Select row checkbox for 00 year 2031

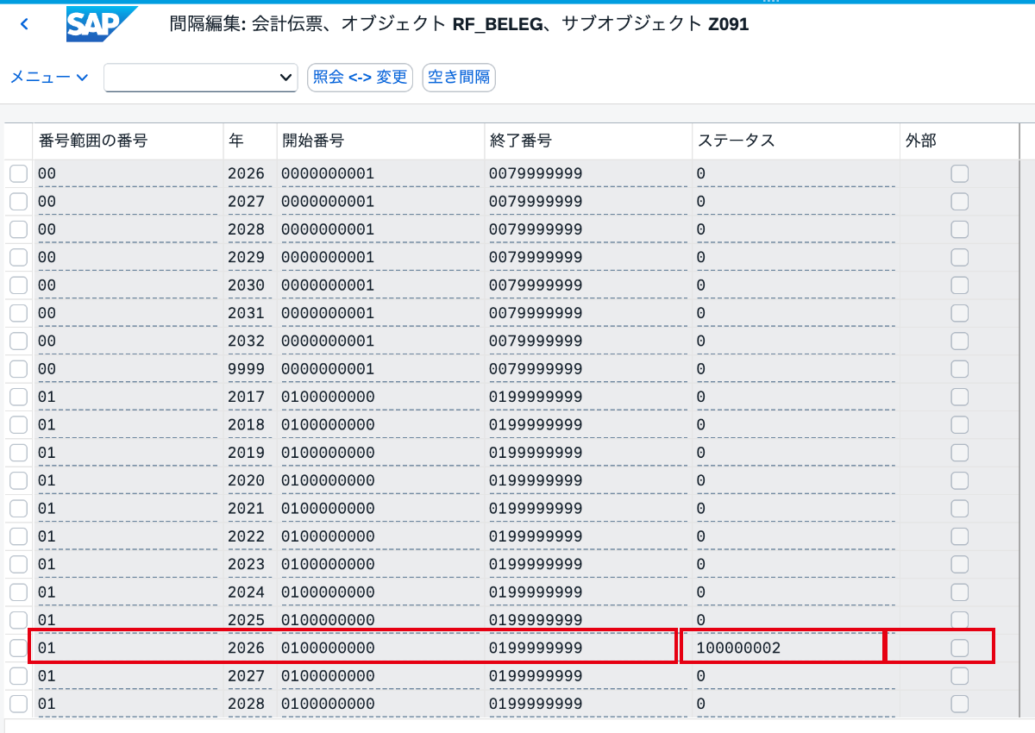click(x=18, y=313)
